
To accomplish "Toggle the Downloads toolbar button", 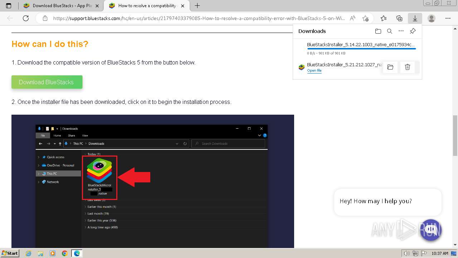I will (415, 18).
